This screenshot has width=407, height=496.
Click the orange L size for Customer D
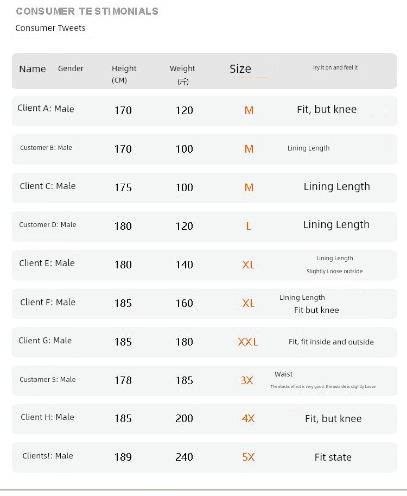tap(249, 226)
